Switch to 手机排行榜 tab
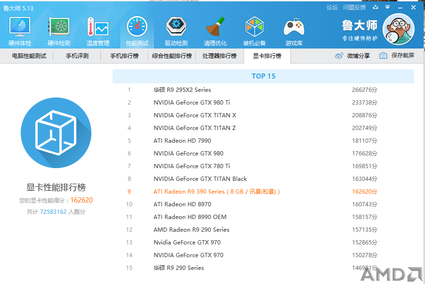 point(124,56)
